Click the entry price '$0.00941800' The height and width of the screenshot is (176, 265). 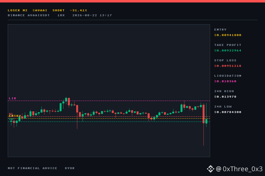pyautogui.click(x=228, y=35)
